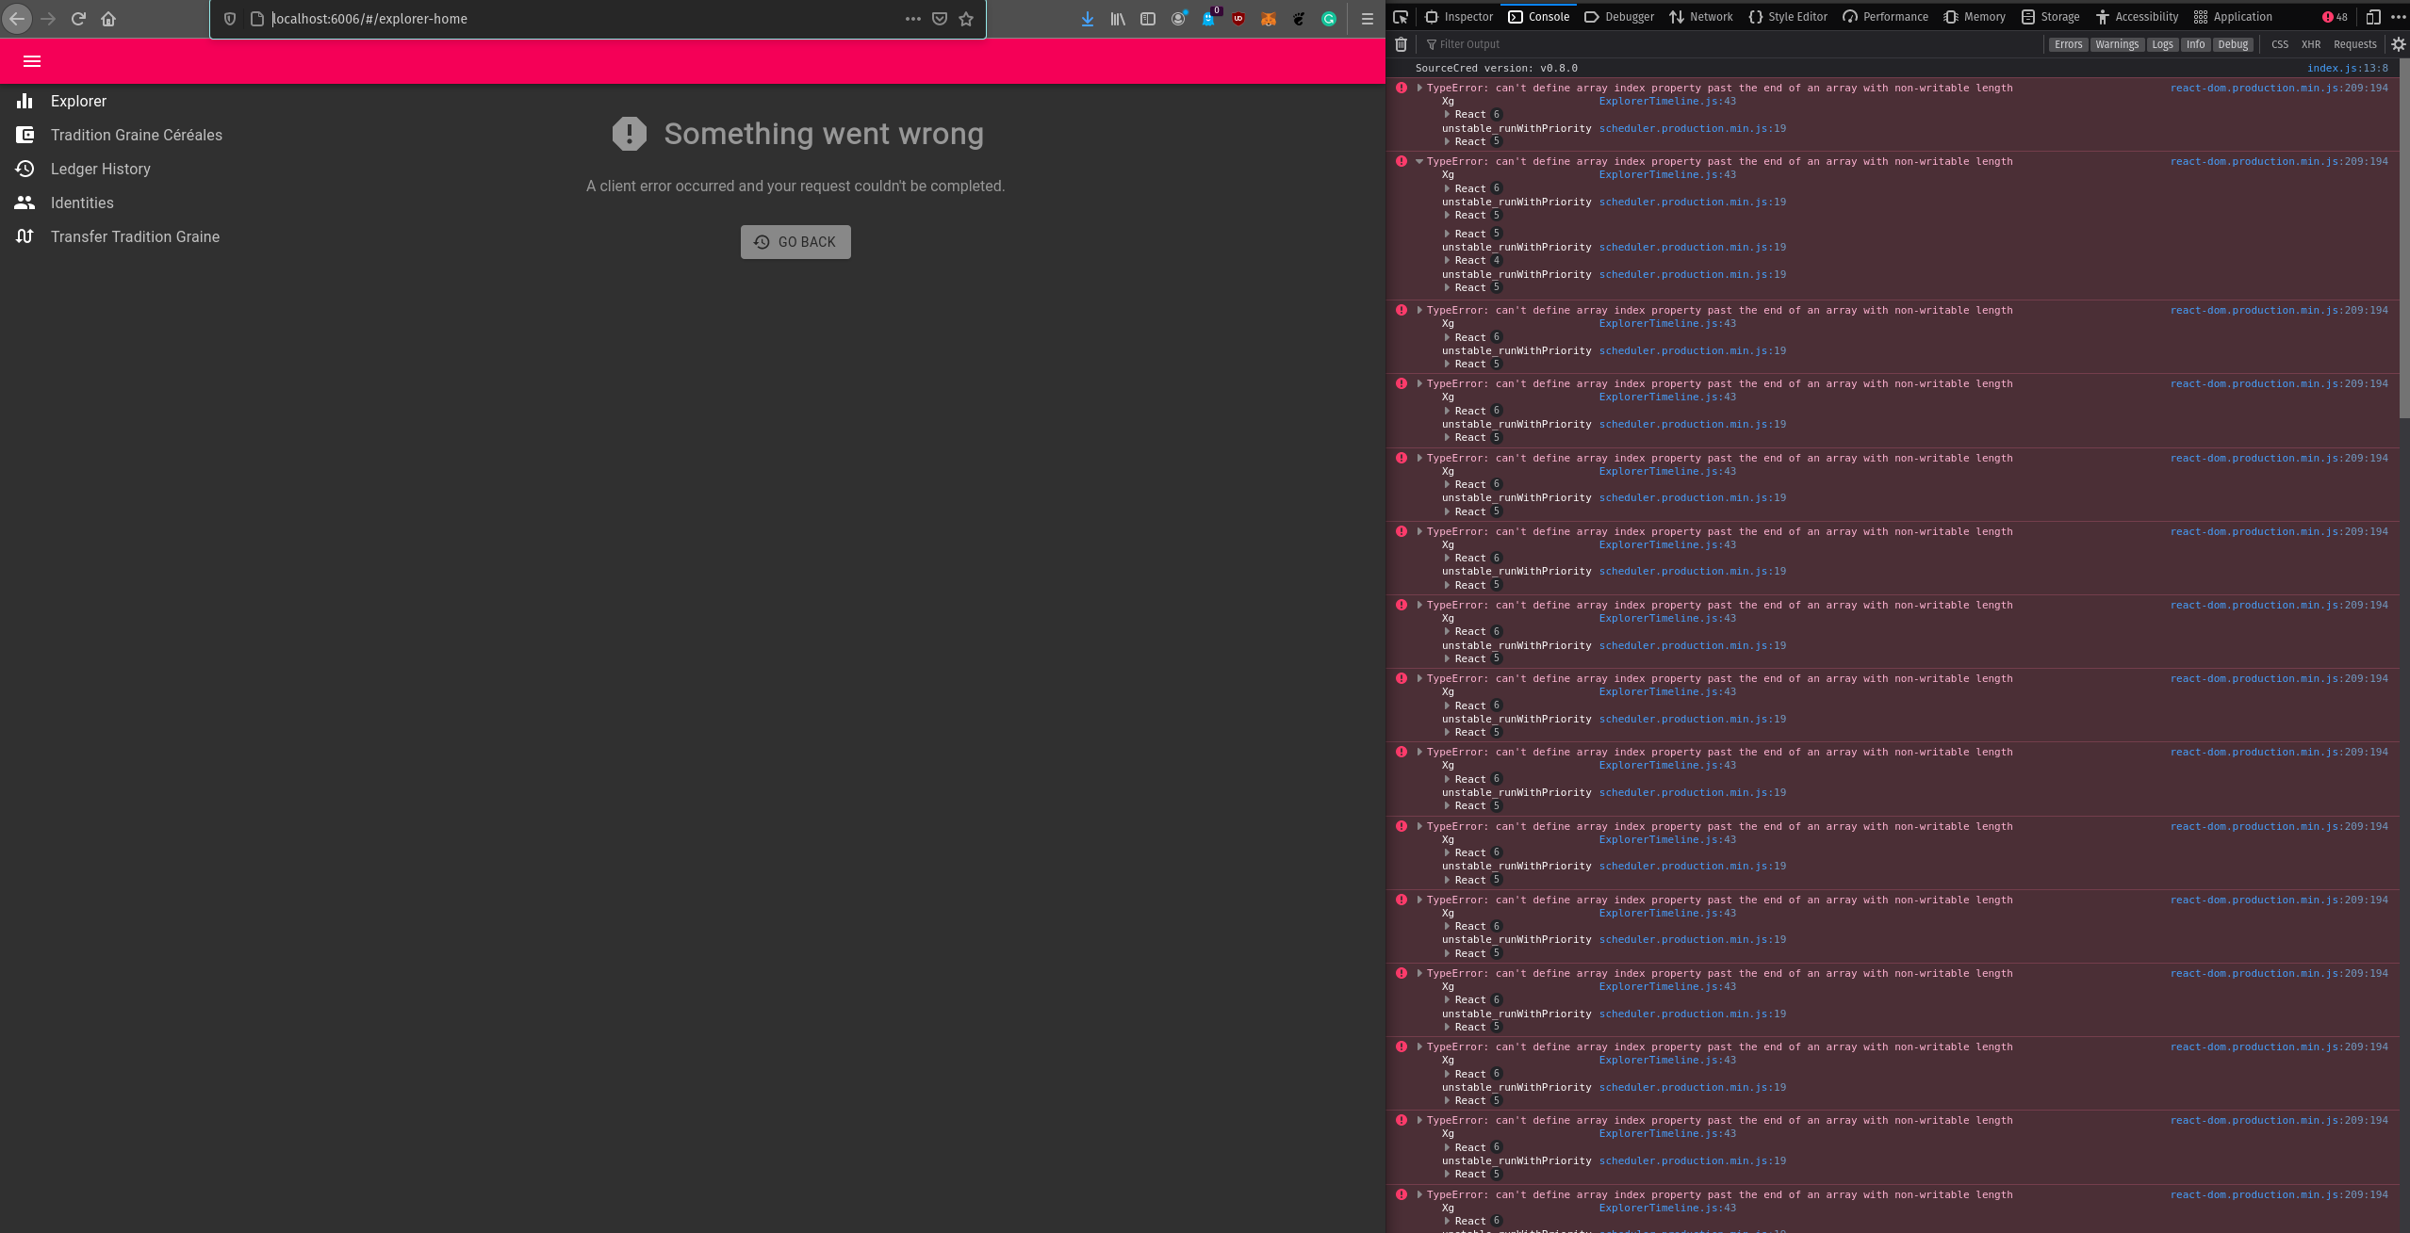Open the pink hamburger menu on the page
Screen dimensions: 2410x1233
click(32, 61)
